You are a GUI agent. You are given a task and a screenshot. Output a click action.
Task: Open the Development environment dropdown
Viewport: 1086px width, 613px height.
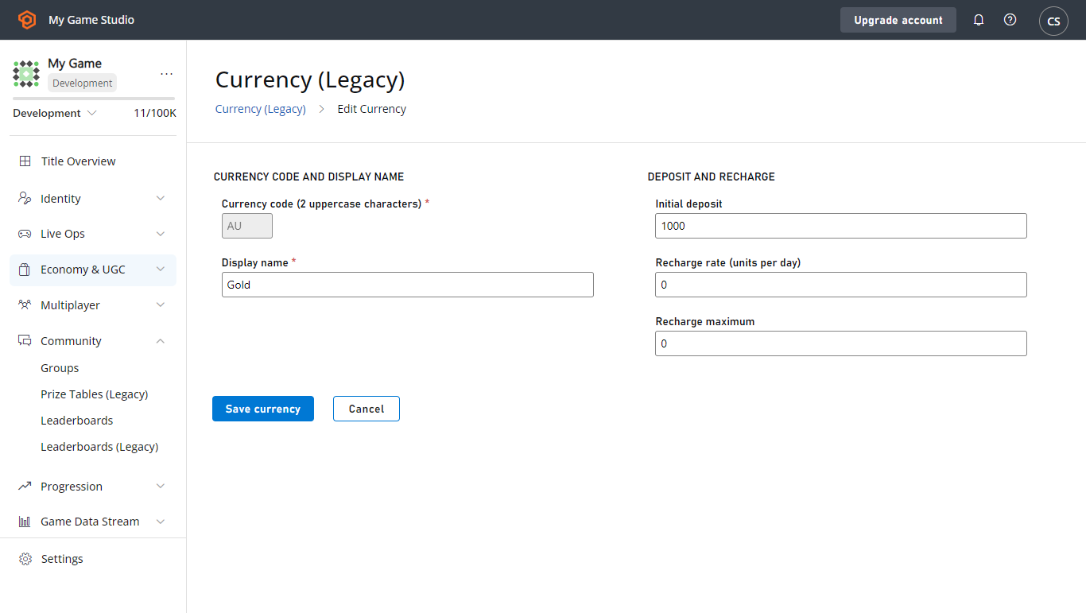pyautogui.click(x=54, y=113)
